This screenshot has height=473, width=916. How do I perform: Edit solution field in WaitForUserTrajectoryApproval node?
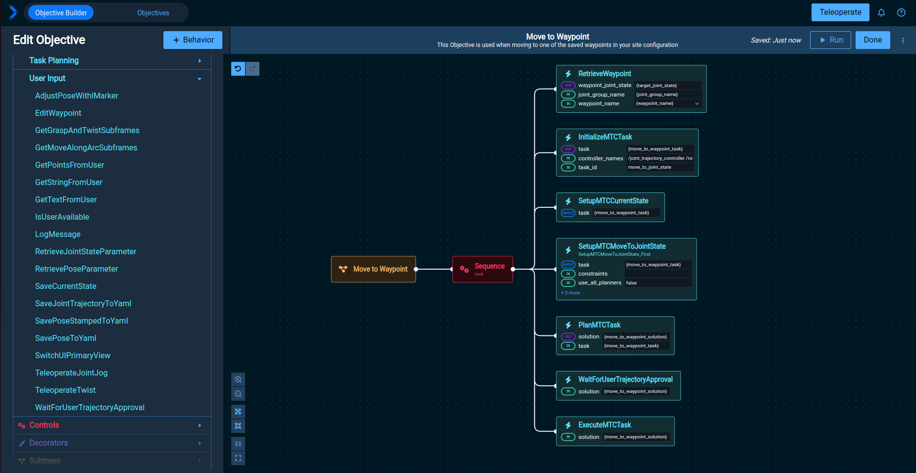coord(636,391)
